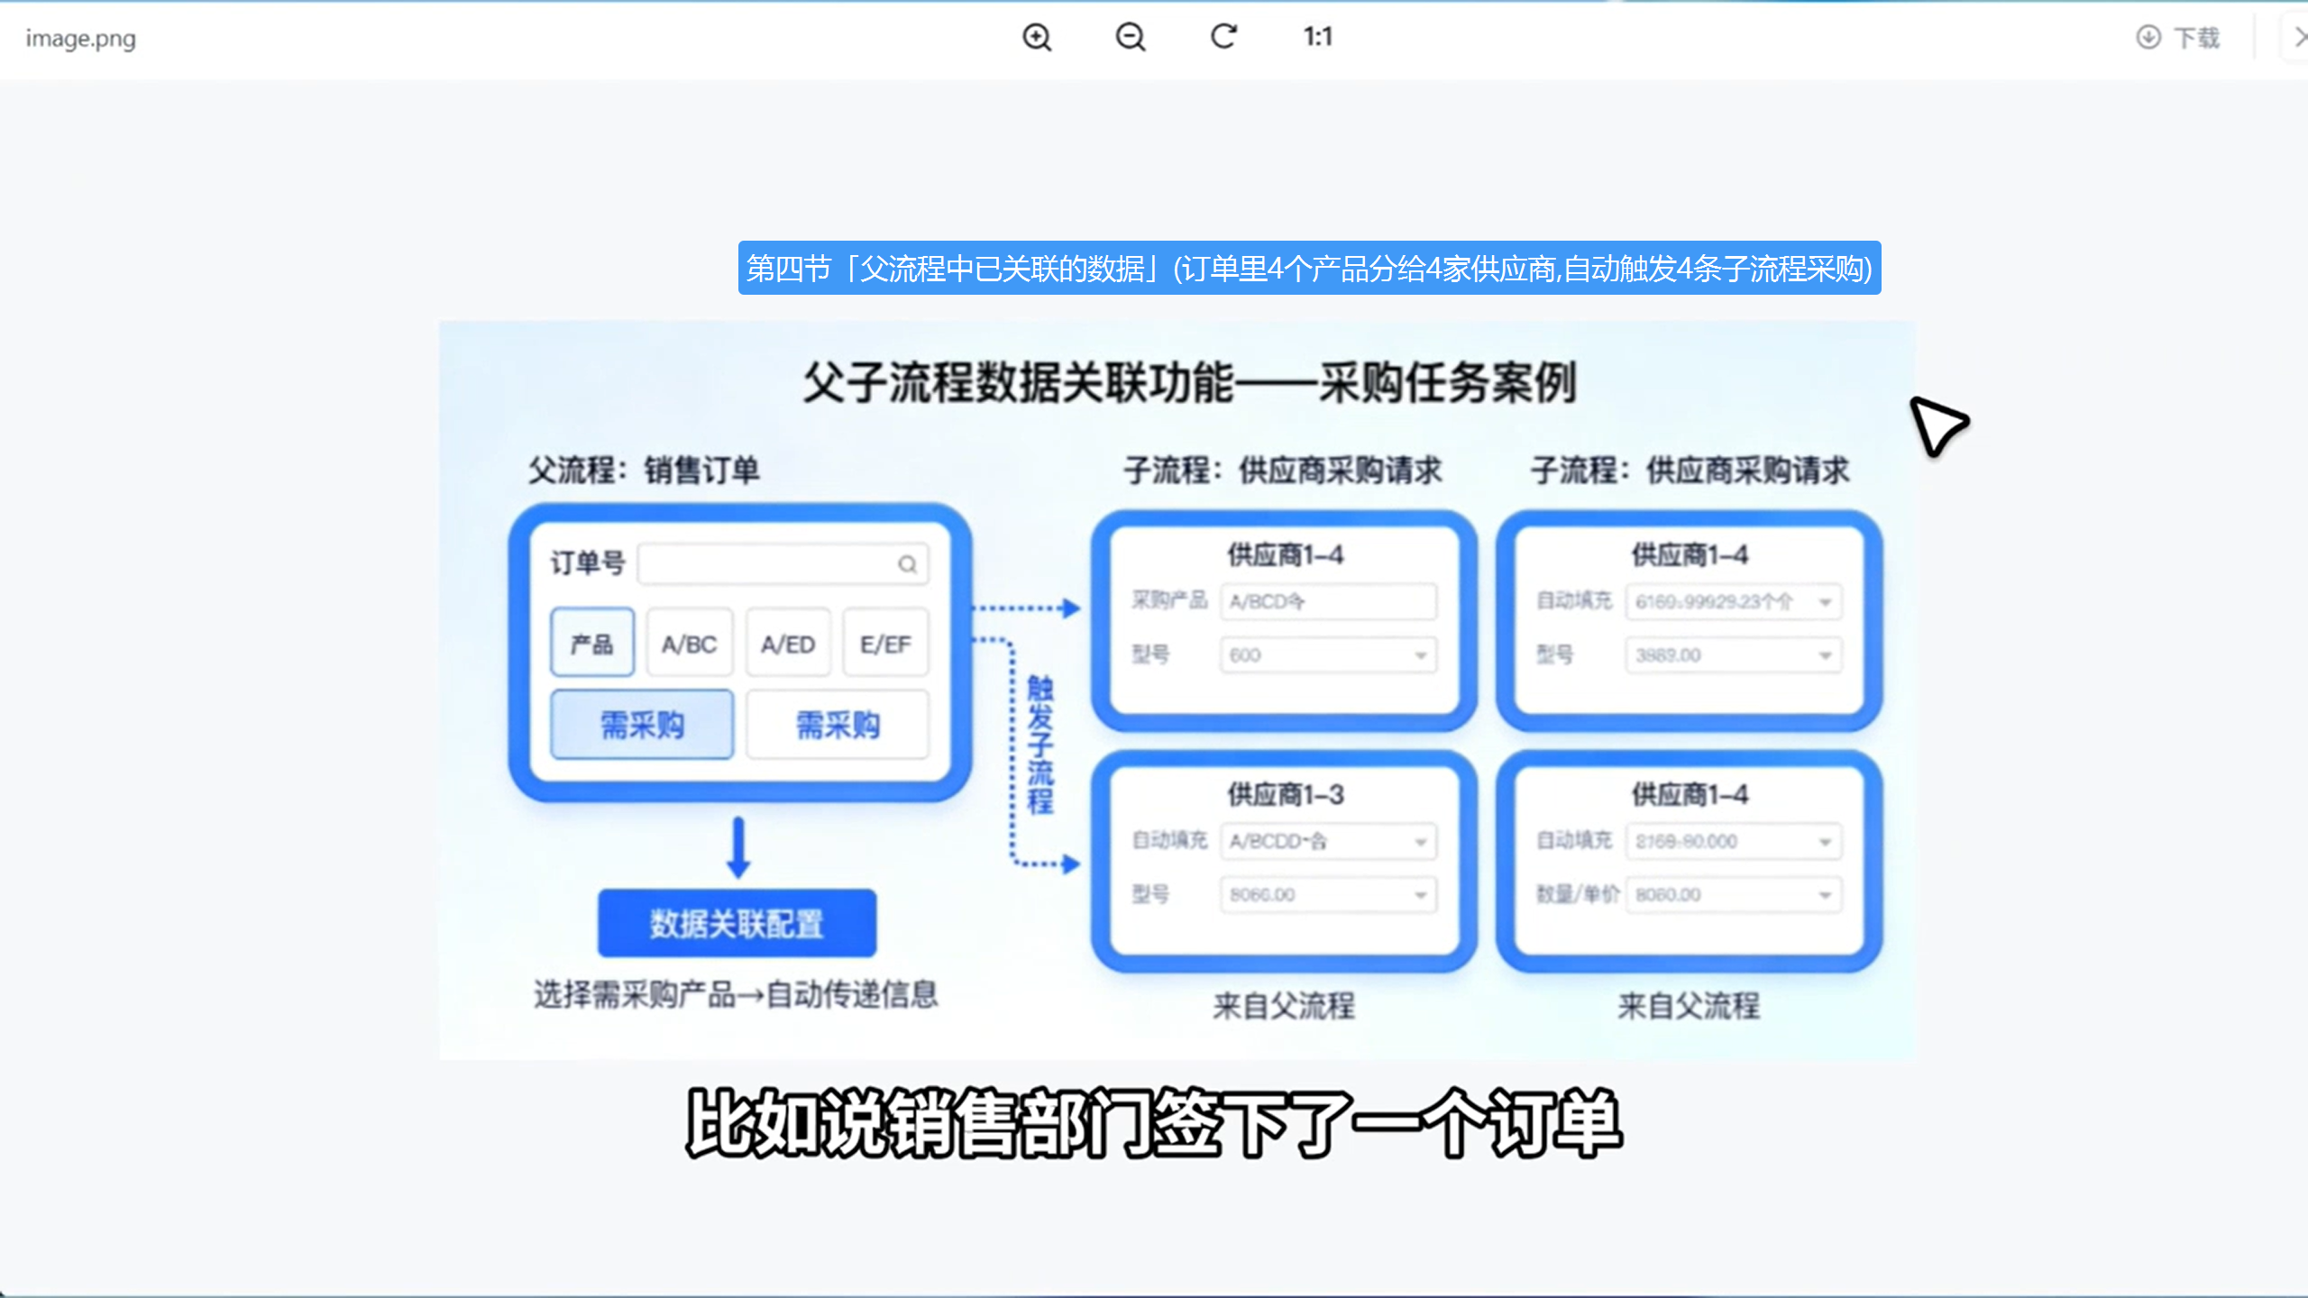Click the 选择需采购产品→自动传递信息 text

[x=736, y=994]
